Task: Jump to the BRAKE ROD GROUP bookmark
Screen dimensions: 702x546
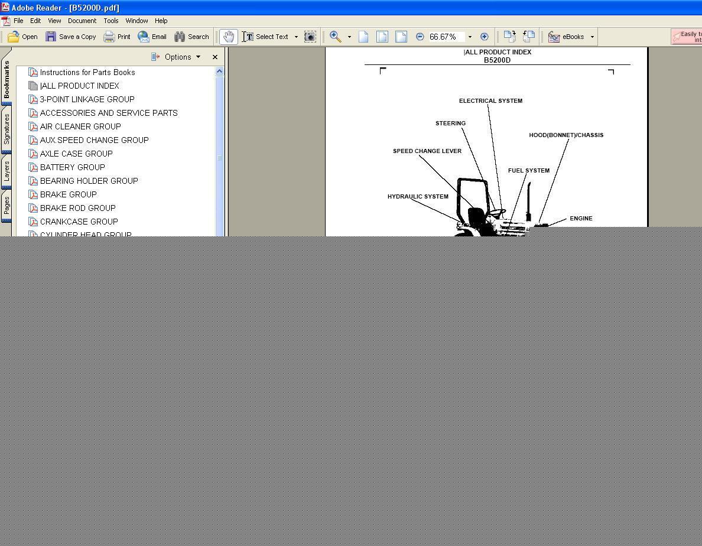Action: 77,208
